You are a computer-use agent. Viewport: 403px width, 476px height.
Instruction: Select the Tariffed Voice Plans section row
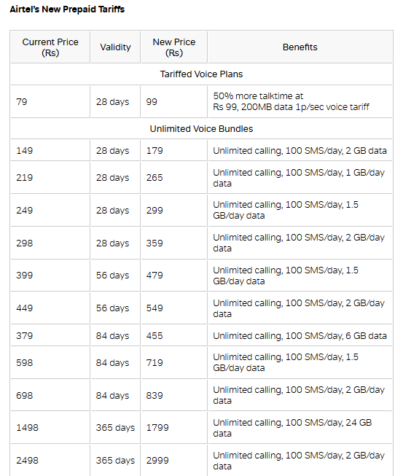201,74
